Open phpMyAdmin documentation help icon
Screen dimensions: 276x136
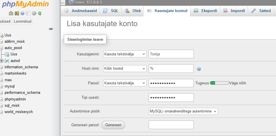tap(22, 13)
